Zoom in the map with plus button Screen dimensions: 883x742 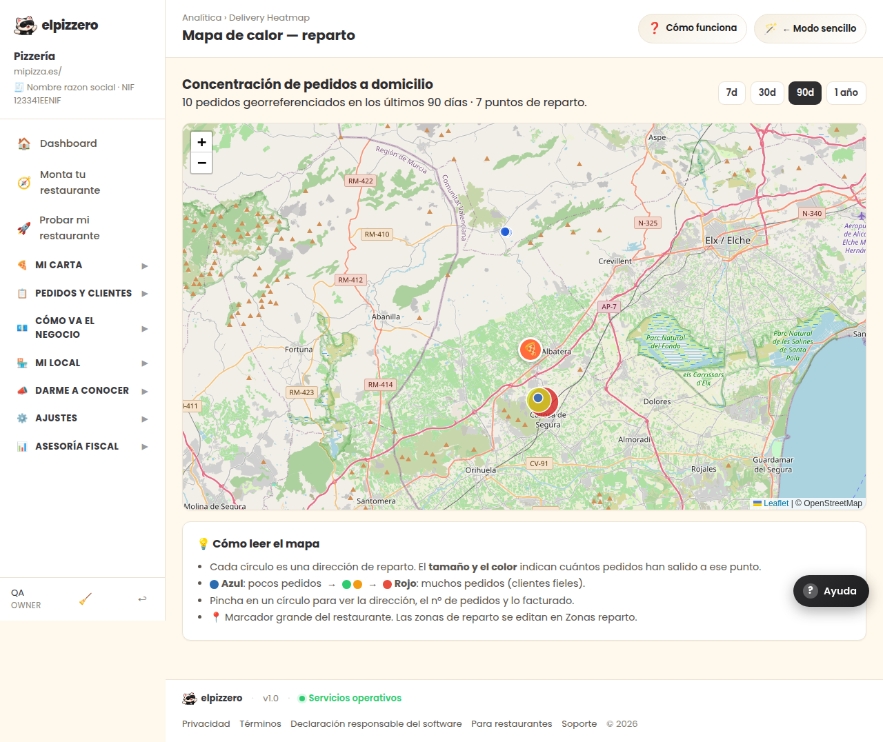[x=201, y=142]
